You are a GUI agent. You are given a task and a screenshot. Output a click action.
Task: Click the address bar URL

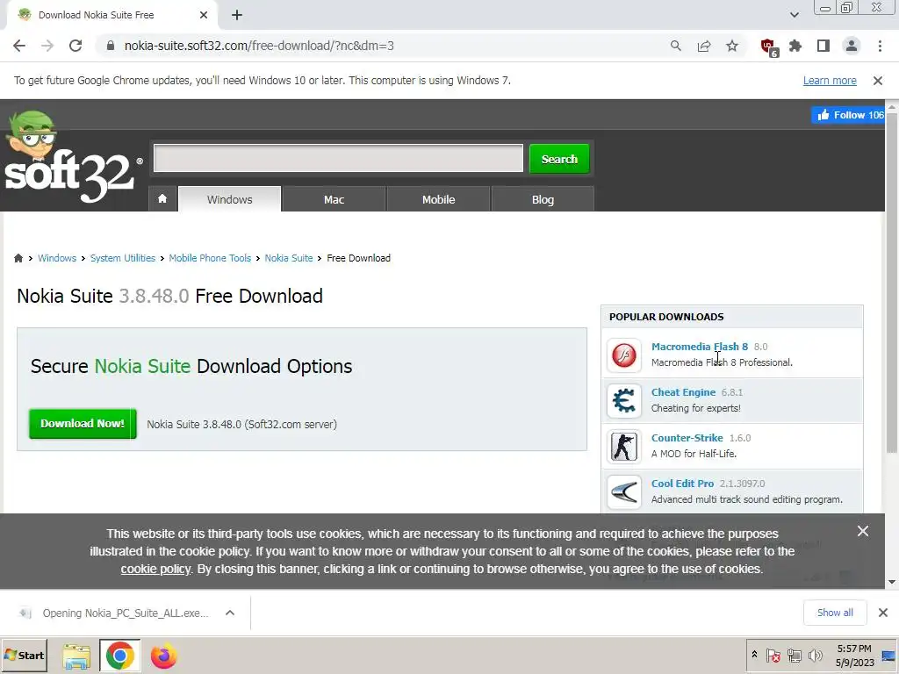coord(259,46)
